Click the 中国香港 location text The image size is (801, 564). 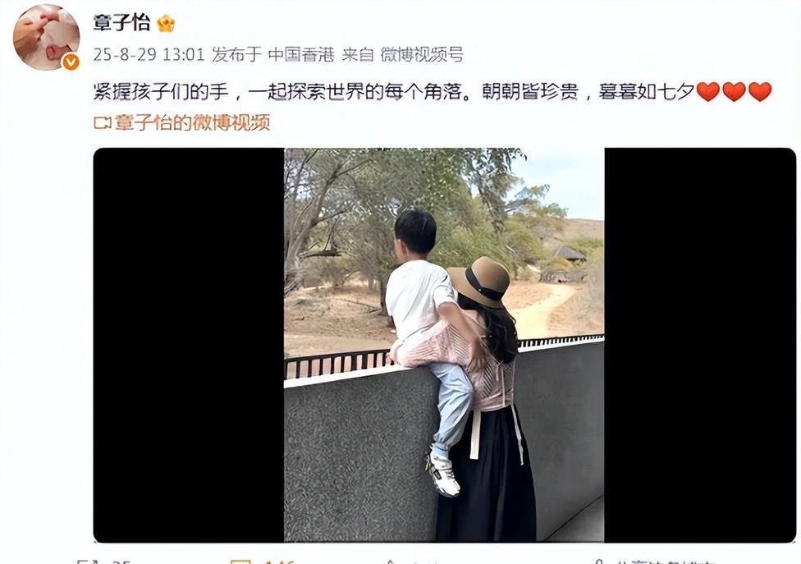(301, 54)
